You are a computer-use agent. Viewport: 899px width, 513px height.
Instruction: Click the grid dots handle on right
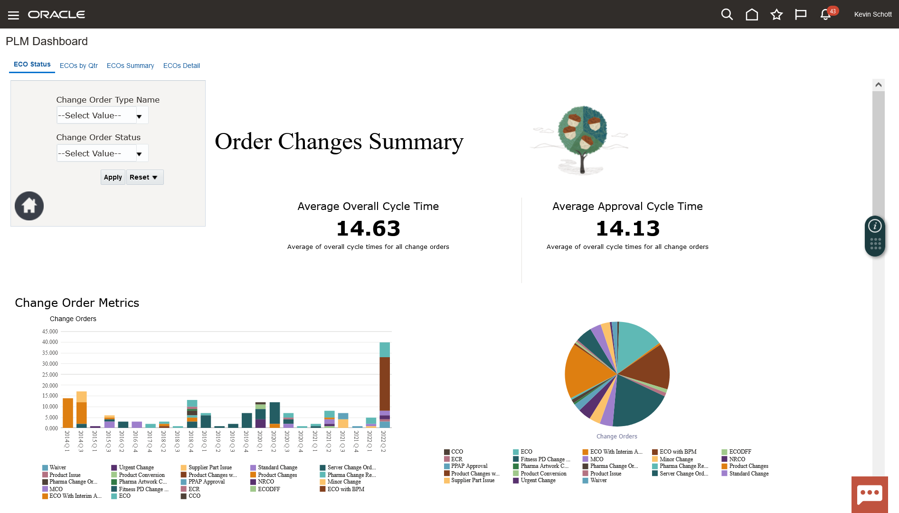pyautogui.click(x=875, y=244)
